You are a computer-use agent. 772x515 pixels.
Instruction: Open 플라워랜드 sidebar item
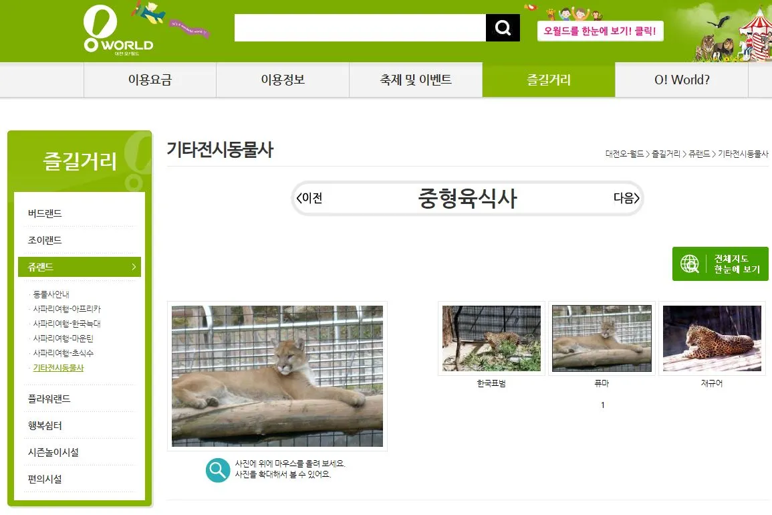[x=49, y=399]
